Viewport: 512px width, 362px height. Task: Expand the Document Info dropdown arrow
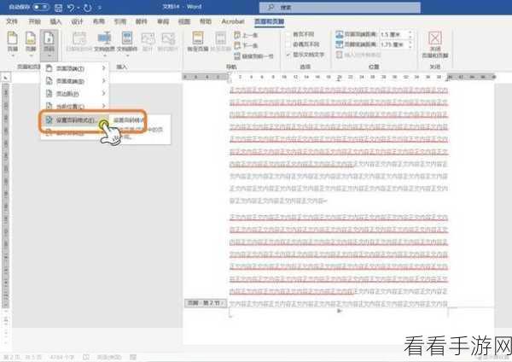tap(104, 55)
